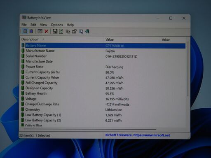Open the Edit menu
This screenshot has height=158, width=211.
[33, 25]
